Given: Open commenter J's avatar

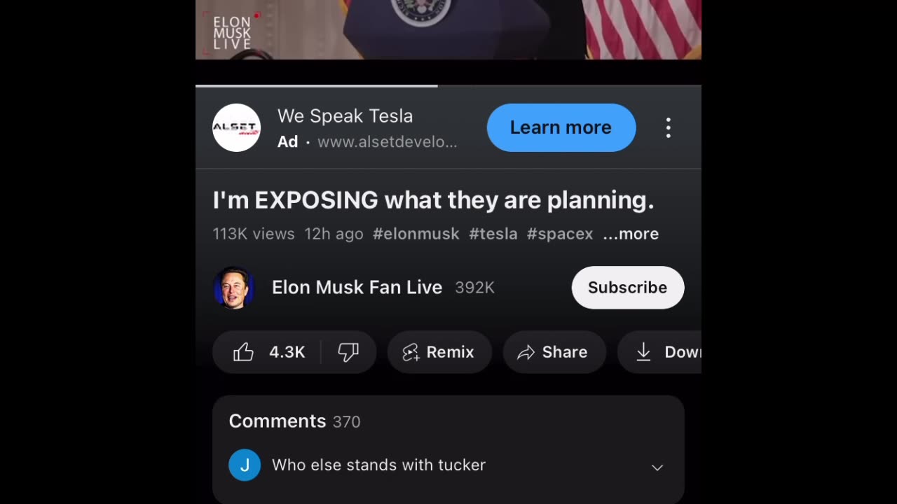Looking at the screenshot, I should pos(245,465).
